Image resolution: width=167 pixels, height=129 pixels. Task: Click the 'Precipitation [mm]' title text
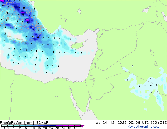click(x=17, y=123)
